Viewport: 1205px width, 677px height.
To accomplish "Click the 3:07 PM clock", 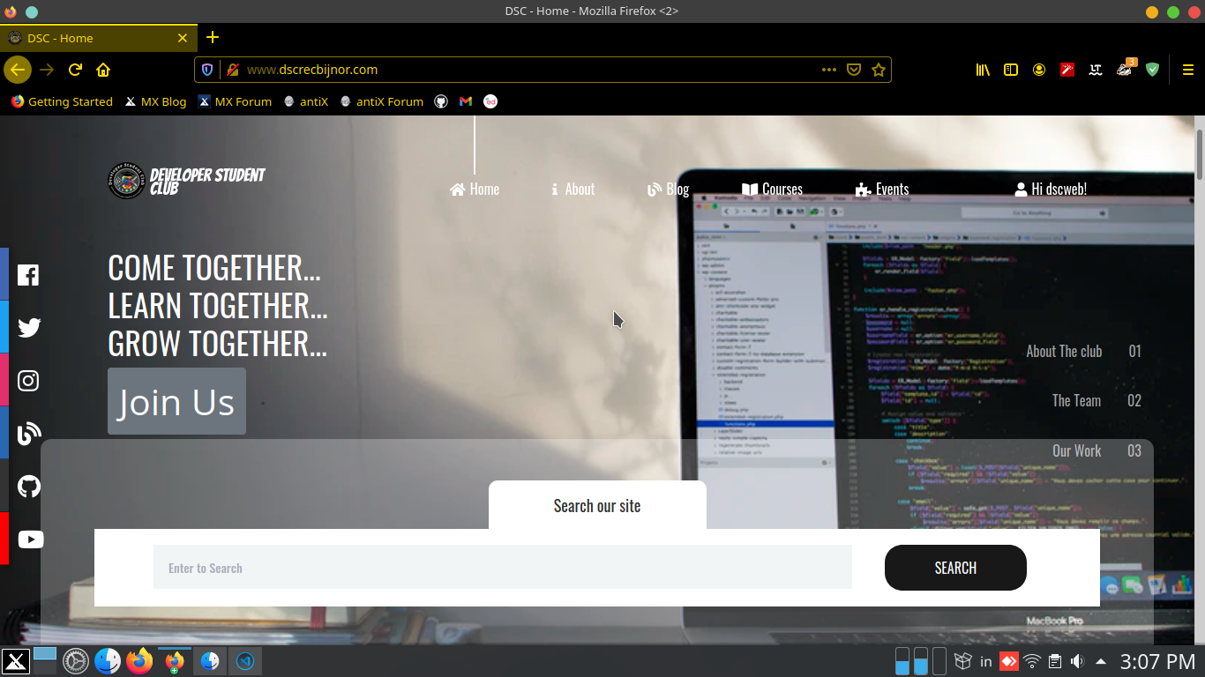I will (x=1157, y=661).
